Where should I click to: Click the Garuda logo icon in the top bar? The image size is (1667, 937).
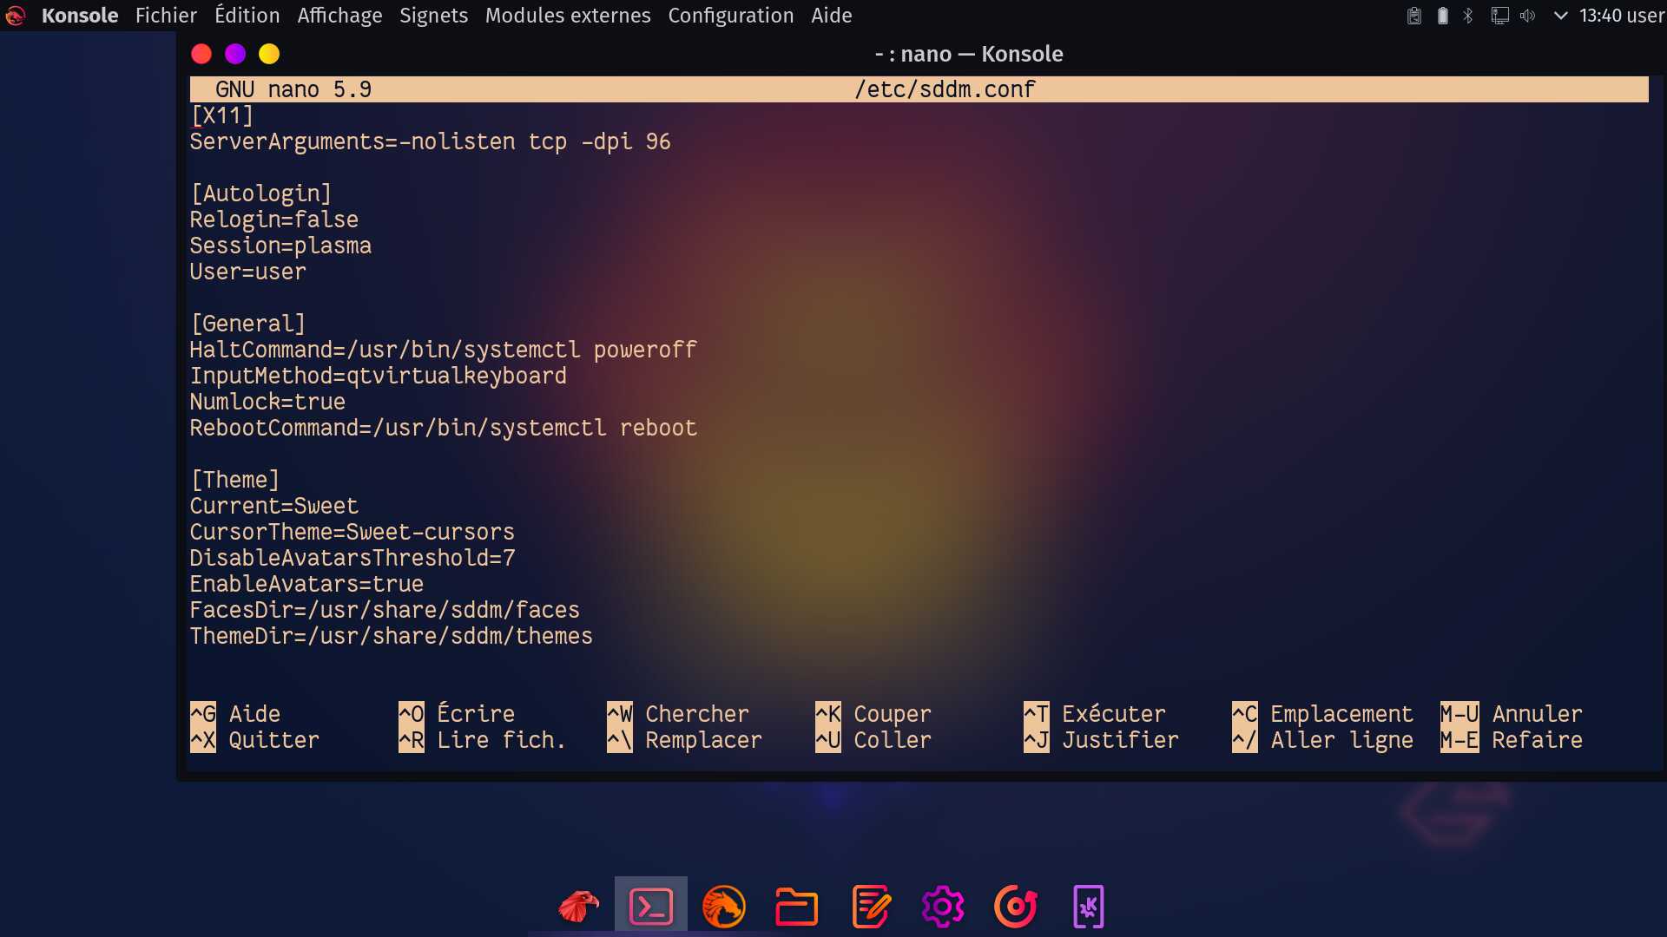(16, 16)
